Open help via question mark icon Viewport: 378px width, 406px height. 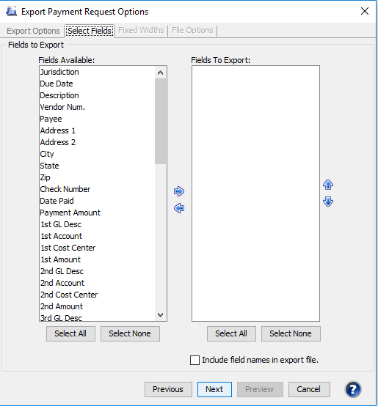coord(353,389)
